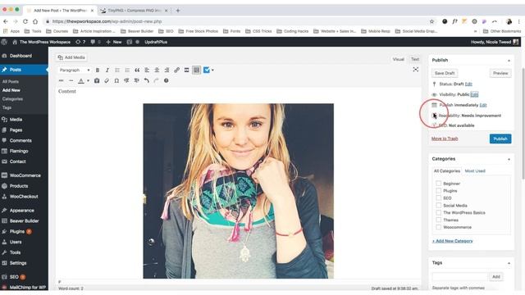This screenshot has height=295, width=525.
Task: Insert or edit link icon
Action: click(177, 70)
